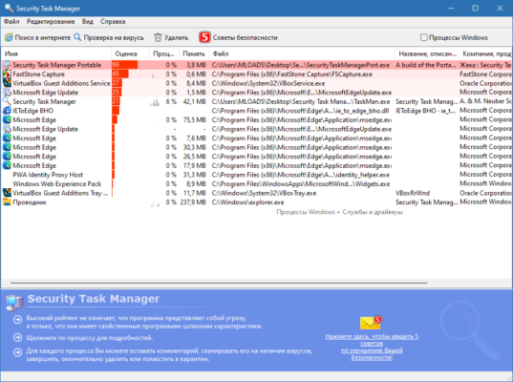The image size is (513, 382).
Task: Open the Файл menu
Action: coord(11,22)
